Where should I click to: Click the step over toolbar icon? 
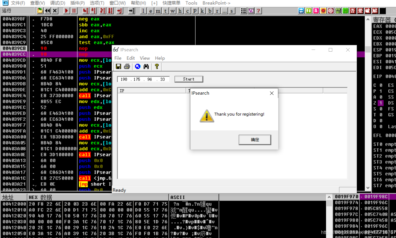(93, 11)
